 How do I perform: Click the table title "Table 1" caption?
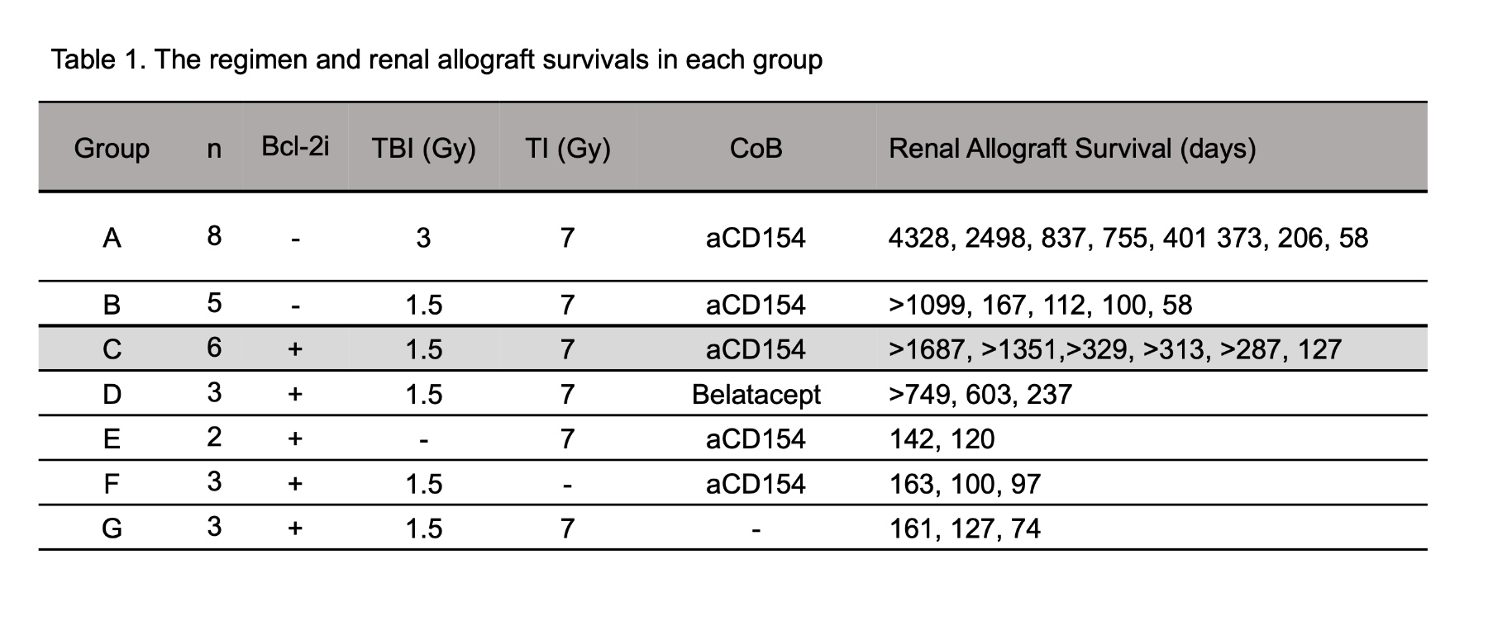point(436,60)
